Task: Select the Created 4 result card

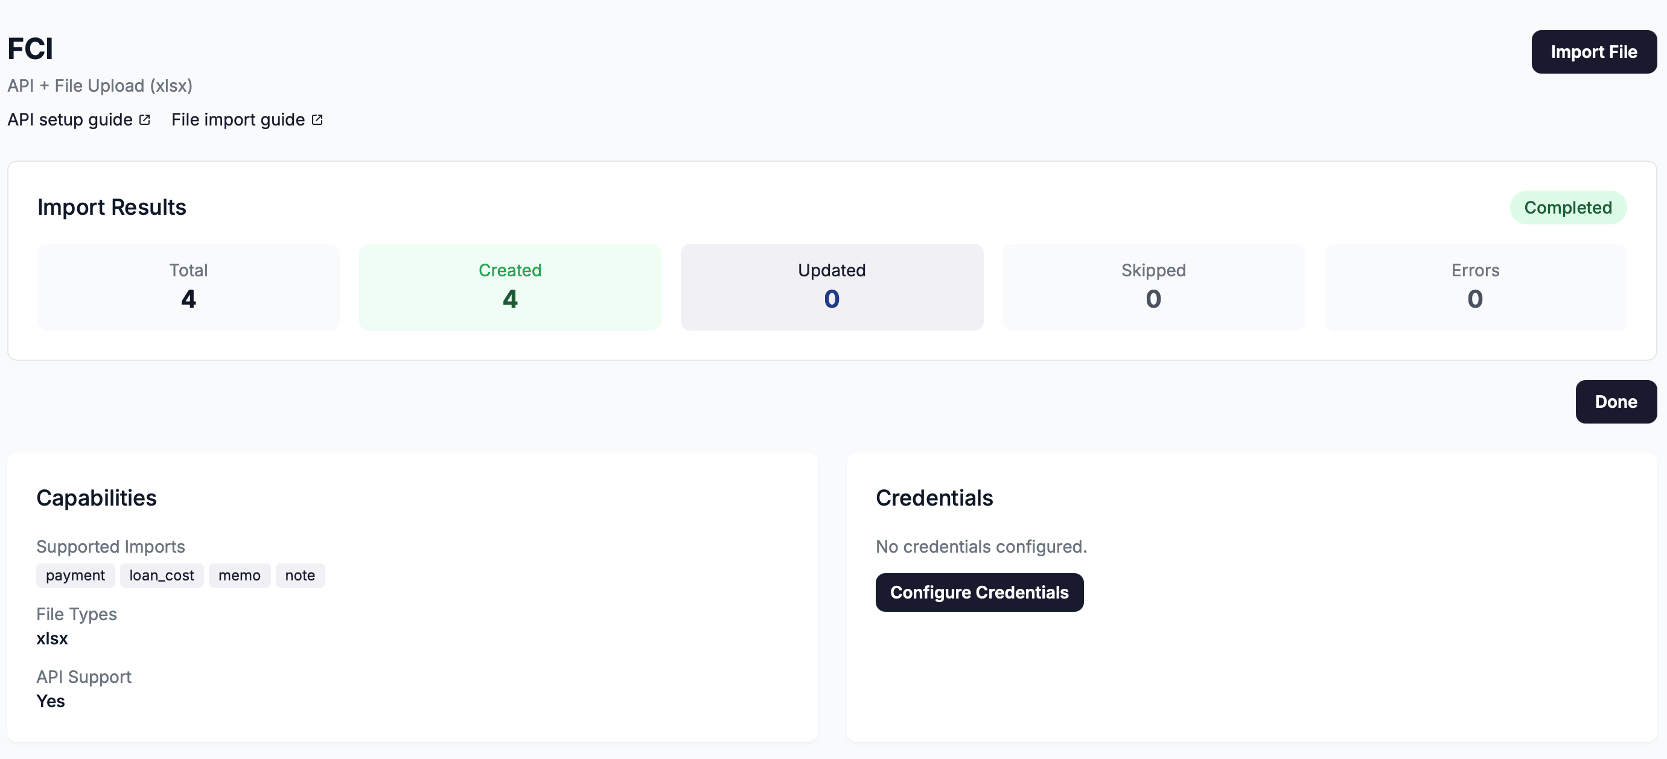Action: click(x=510, y=287)
